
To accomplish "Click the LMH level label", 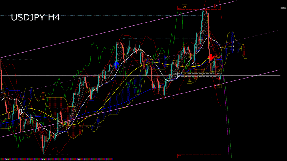I will (180, 8).
